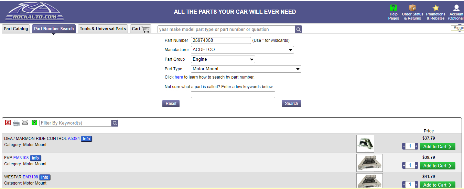Decrease quantity for FVP EM3108
Image resolution: width=464 pixels, height=189 pixels.
point(404,166)
